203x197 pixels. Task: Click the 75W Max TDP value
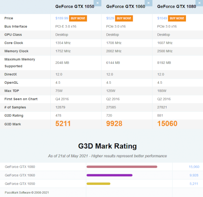pyautogui.click(x=59, y=91)
